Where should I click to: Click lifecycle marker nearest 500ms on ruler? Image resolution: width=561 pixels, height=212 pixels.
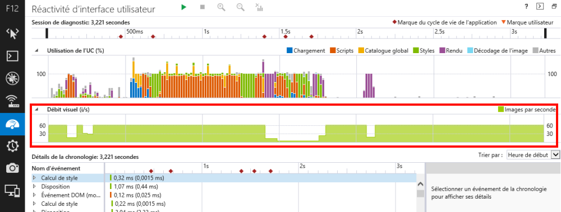[x=121, y=36]
